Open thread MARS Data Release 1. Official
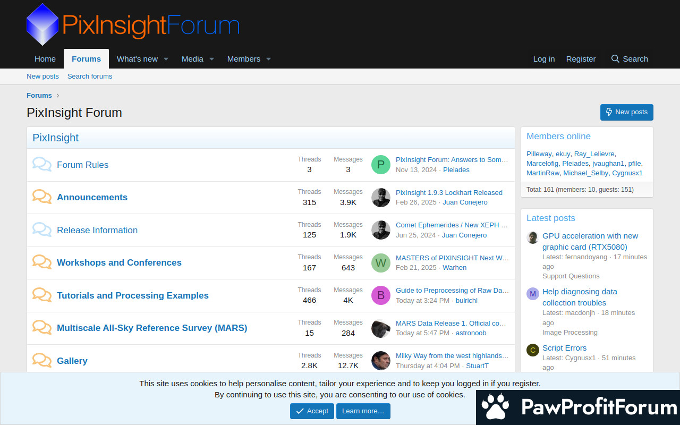This screenshot has width=680, height=425. point(451,323)
